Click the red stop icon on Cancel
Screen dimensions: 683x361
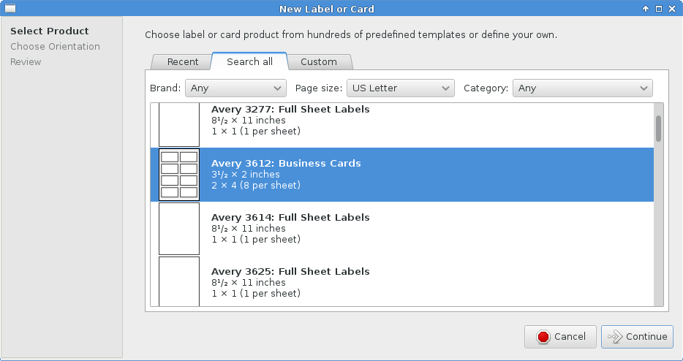click(543, 337)
